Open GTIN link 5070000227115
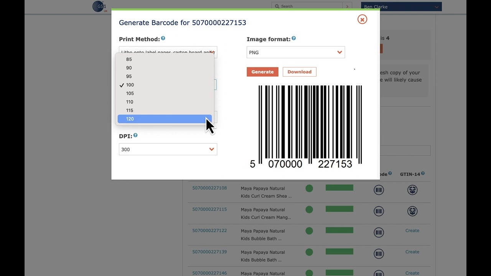 [209, 209]
